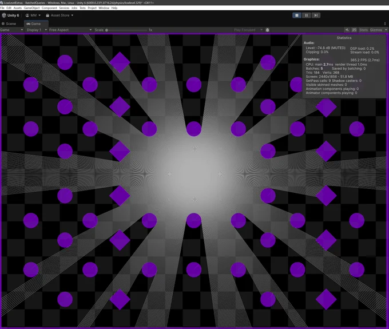Open the Free Aspect resolution dropdown

pos(70,30)
